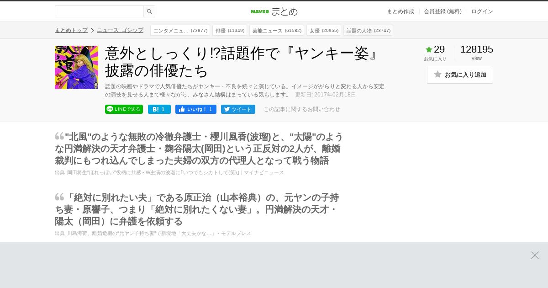Click the second quote about 絶対に別れたい夫
Screen dimensions: 548x288
(197, 209)
